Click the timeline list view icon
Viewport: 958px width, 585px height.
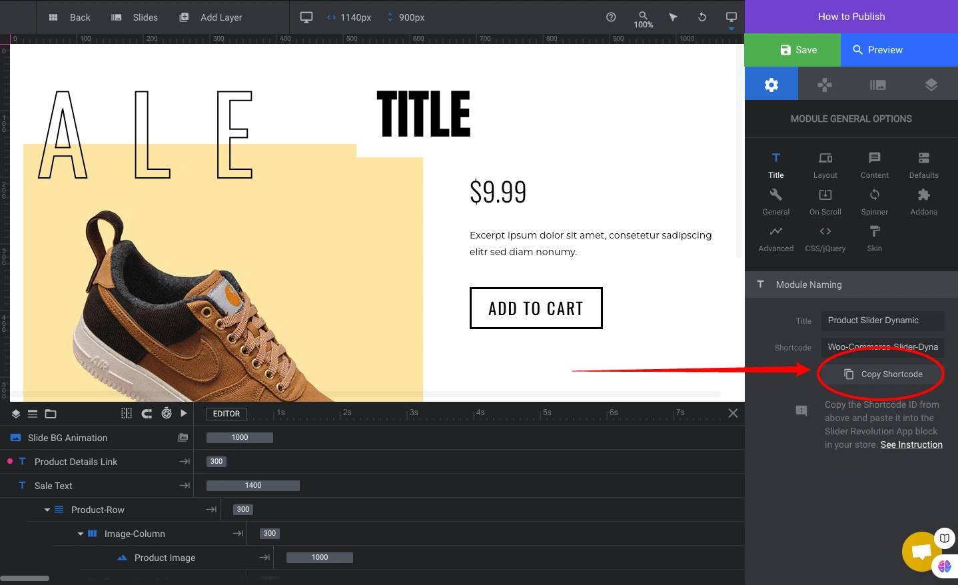(x=33, y=414)
